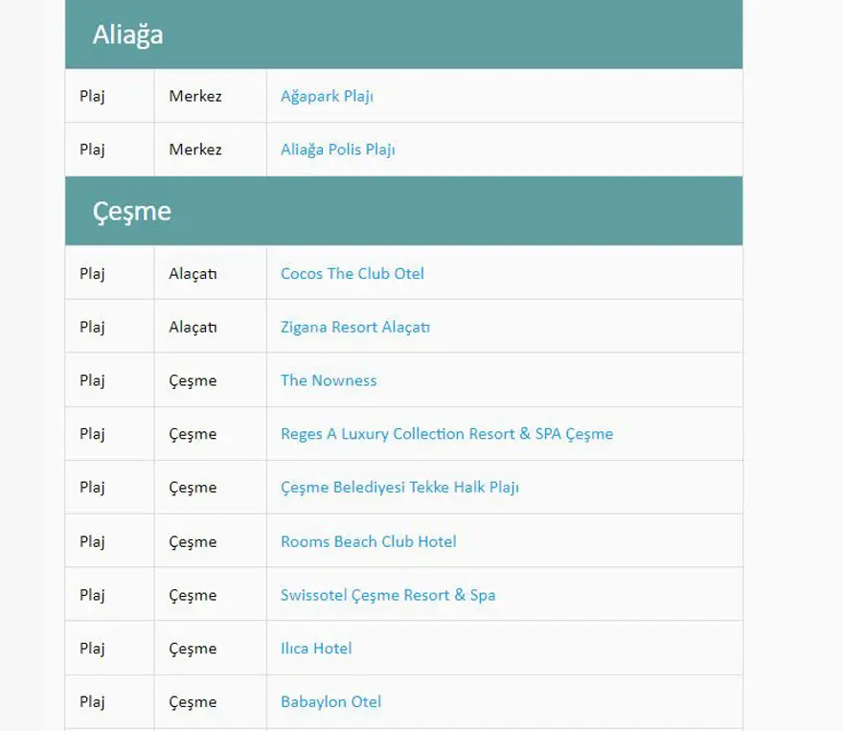Image resolution: width=843 pixels, height=731 pixels.
Task: Click Alaçatı cell beside Zigana Resort
Action: click(x=193, y=327)
